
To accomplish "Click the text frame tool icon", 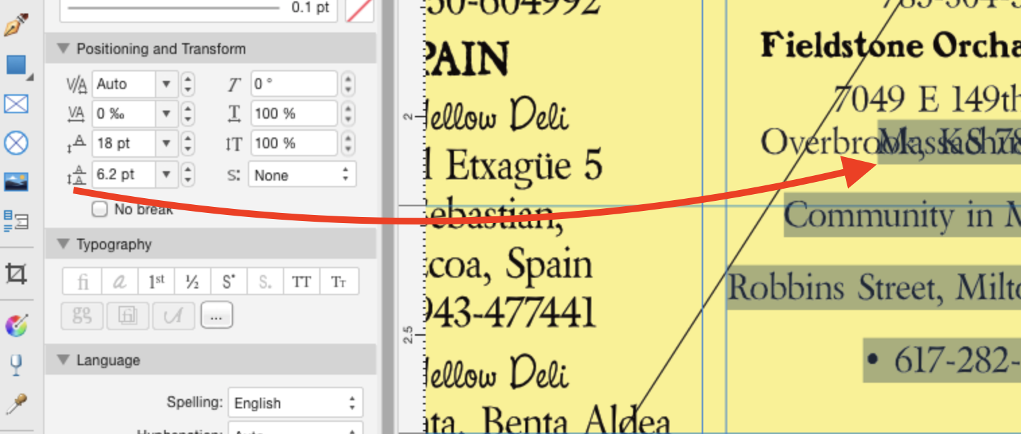I will tap(17, 104).
